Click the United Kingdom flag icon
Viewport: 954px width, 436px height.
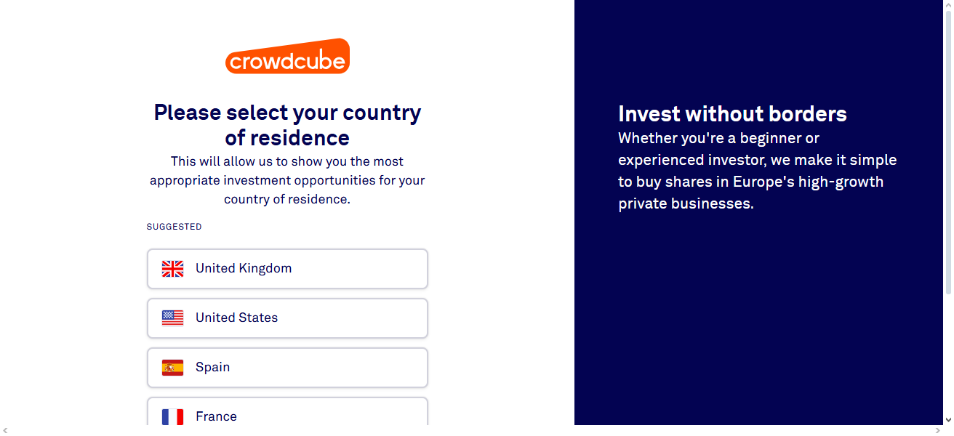172,268
